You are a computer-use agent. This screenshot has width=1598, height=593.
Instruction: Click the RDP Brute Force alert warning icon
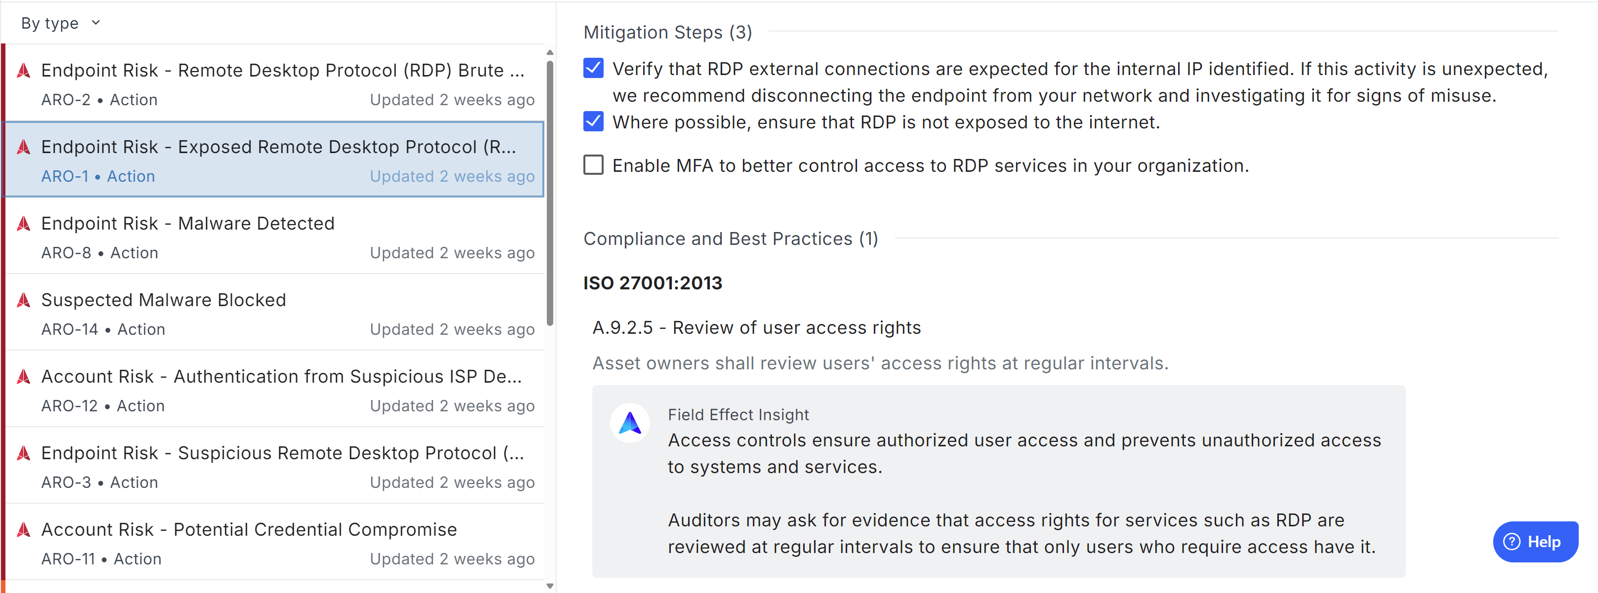tap(24, 70)
